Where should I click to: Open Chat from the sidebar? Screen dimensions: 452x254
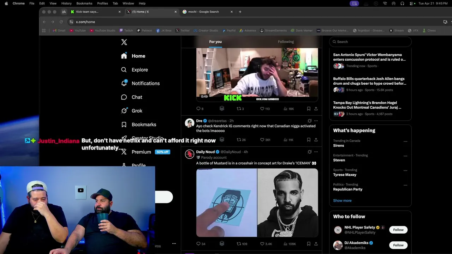(x=131, y=97)
